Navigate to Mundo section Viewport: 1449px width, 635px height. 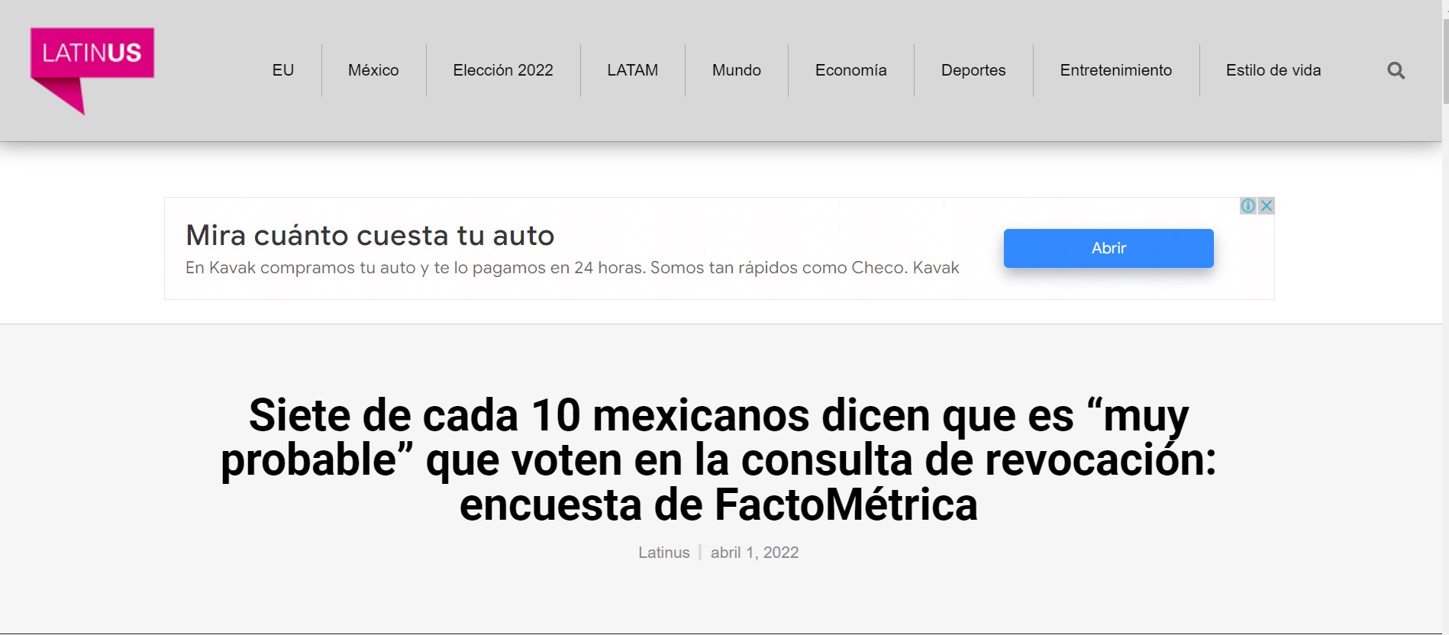tap(736, 70)
